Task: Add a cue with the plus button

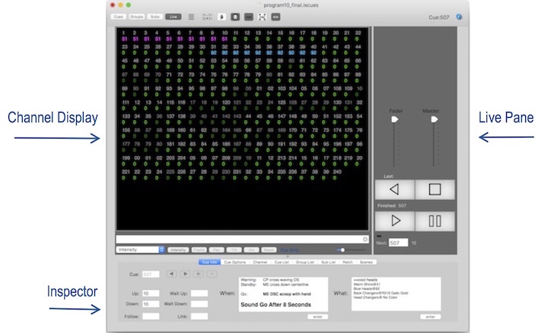Action: point(198,274)
